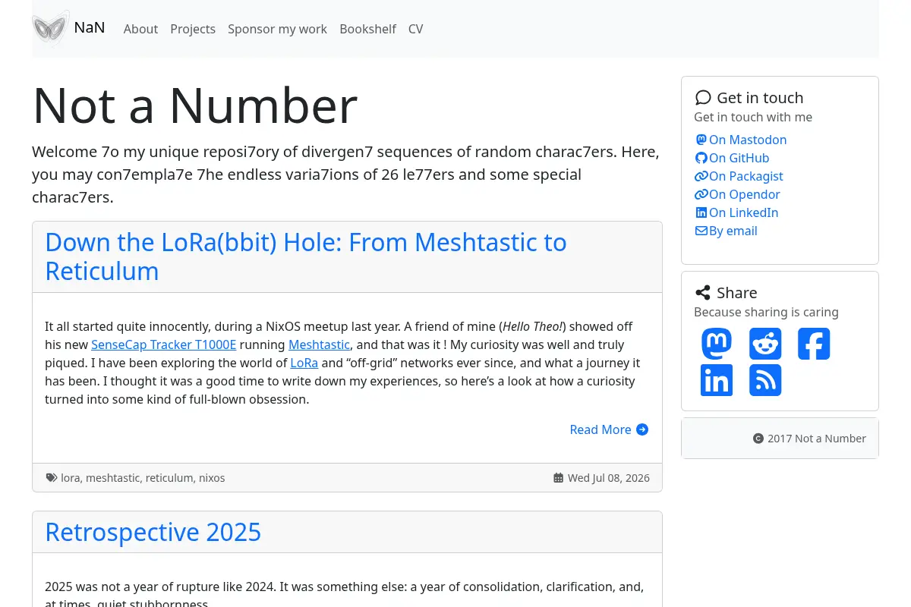Open the Retrospective 2025 post title
This screenshot has width=911, height=607.
pyautogui.click(x=153, y=532)
